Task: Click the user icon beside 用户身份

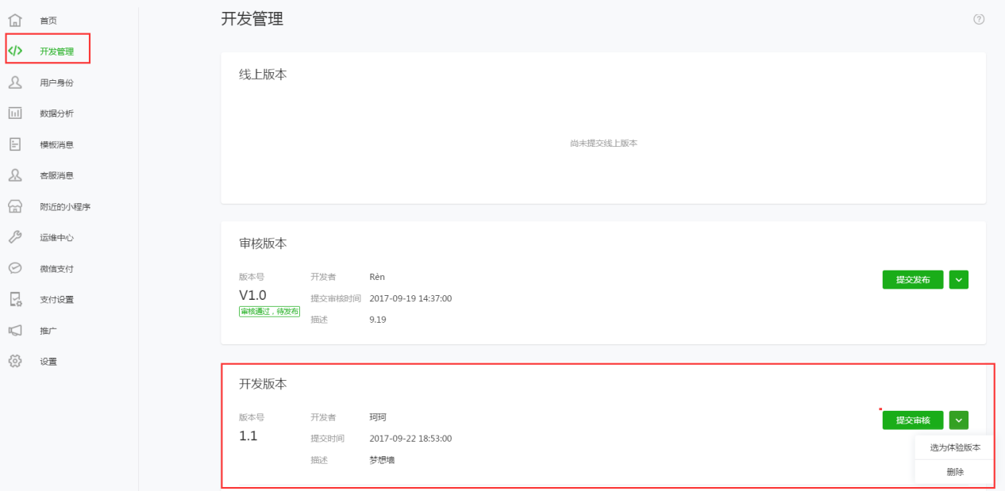Action: 15,82
